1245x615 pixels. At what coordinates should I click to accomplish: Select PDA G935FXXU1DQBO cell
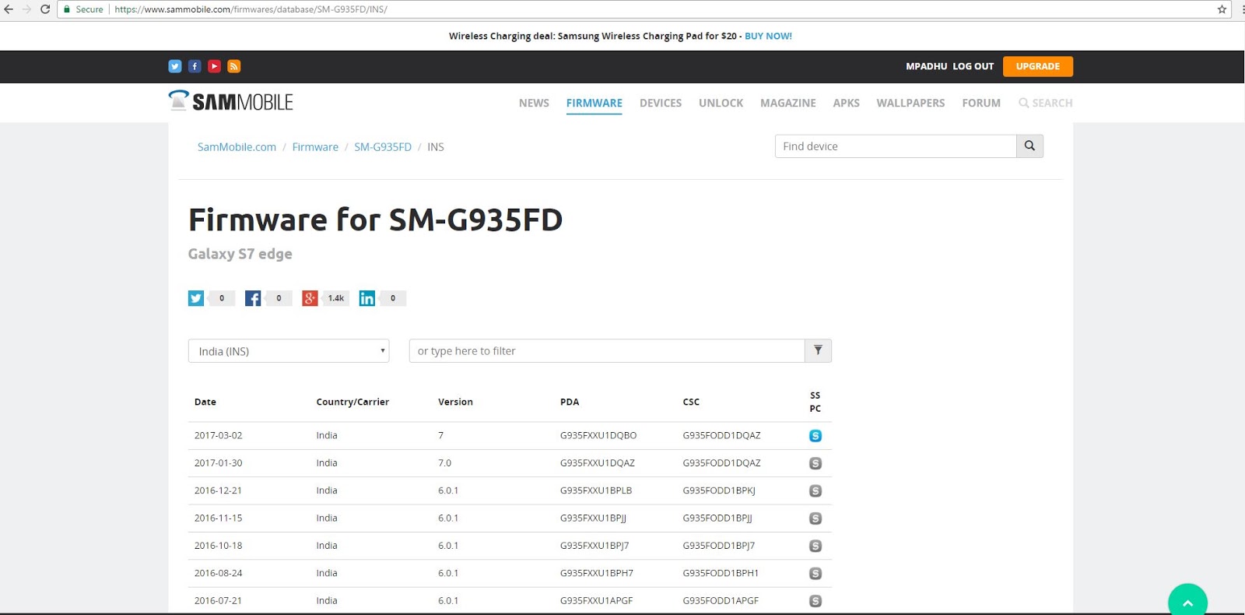[598, 435]
